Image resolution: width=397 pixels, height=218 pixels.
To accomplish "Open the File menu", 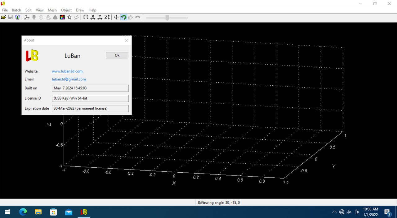I will click(x=5, y=10).
